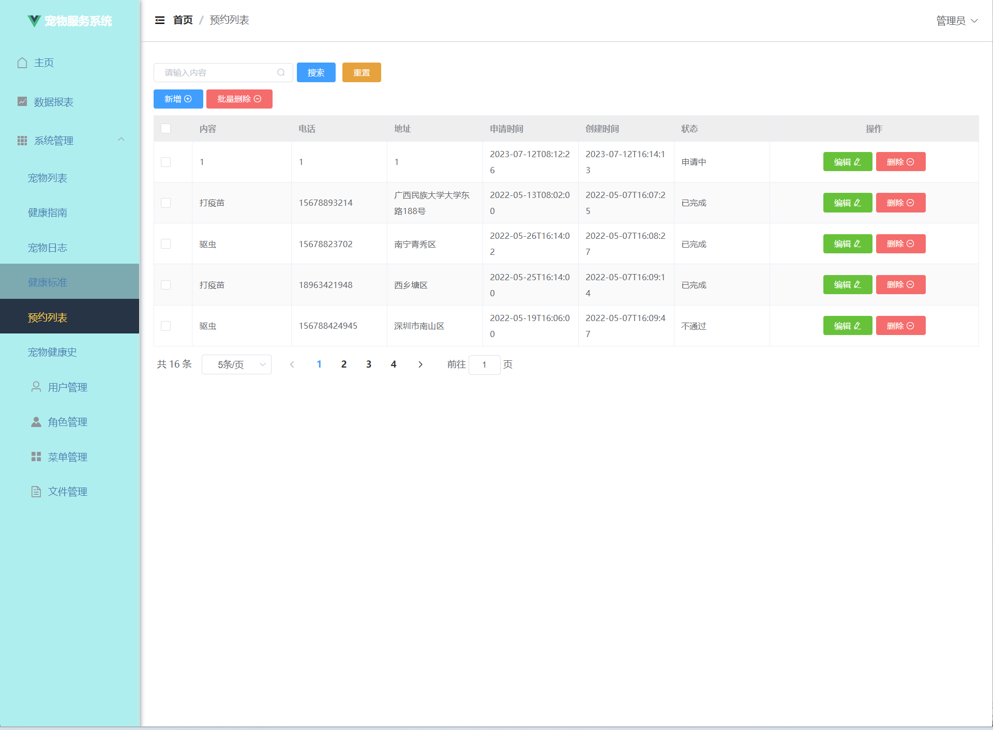Collapse the 系统管理 submenu arrow
Screen dimensions: 993x730
121,140
